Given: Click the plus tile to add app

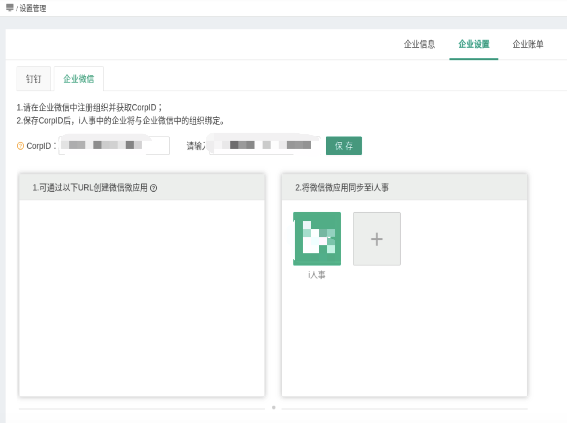Looking at the screenshot, I should tap(377, 239).
